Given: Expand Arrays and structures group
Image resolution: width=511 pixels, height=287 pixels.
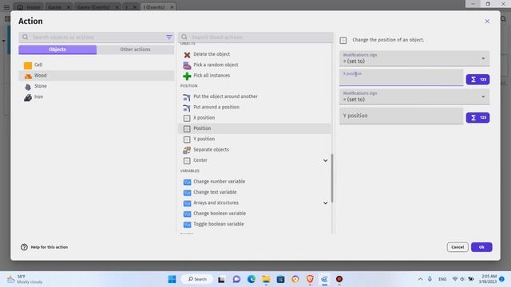Looking at the screenshot, I should click(325, 203).
